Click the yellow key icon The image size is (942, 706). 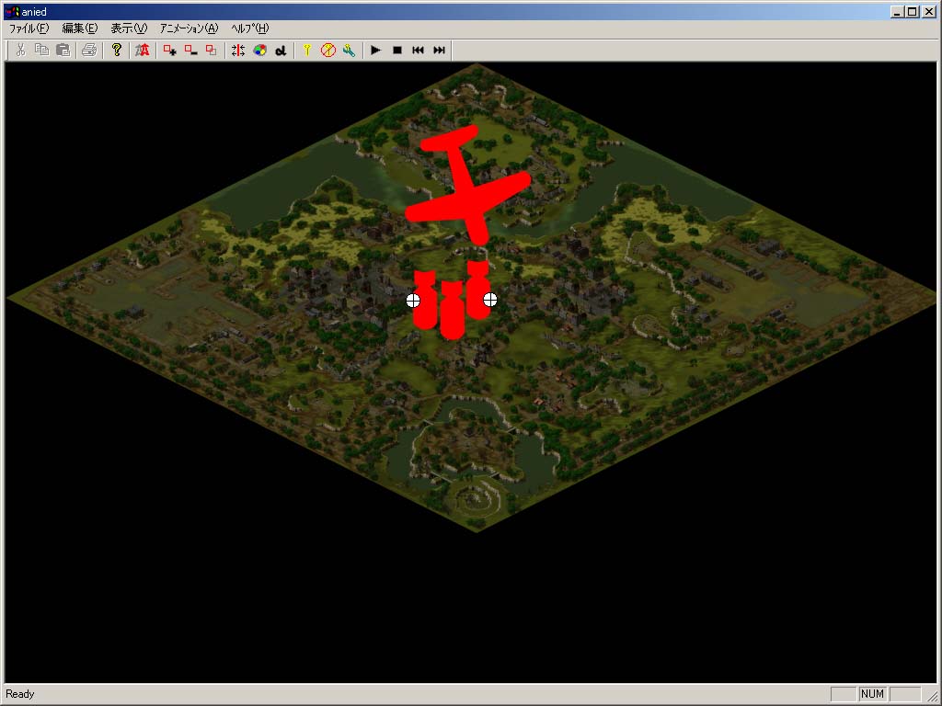(307, 50)
